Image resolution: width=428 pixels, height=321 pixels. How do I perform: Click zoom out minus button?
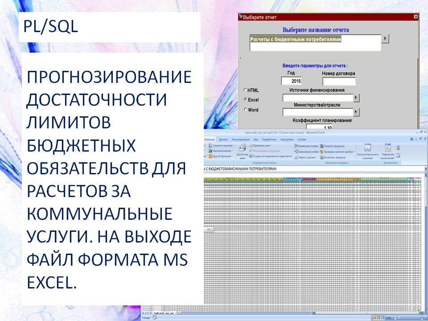pyautogui.click(x=395, y=318)
